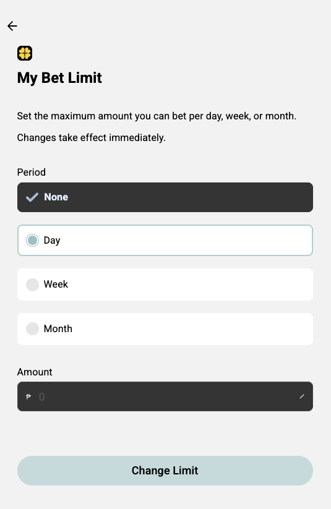
Task: Click the pencil edit icon in Amount field
Action: 302,396
